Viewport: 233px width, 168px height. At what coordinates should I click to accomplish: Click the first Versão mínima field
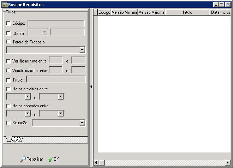tap(56, 60)
